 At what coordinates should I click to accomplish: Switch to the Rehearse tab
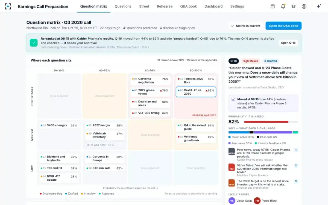point(165,6)
